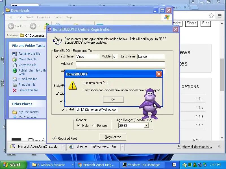
Task: Click E-mail this file task
Action: pos(28,79)
